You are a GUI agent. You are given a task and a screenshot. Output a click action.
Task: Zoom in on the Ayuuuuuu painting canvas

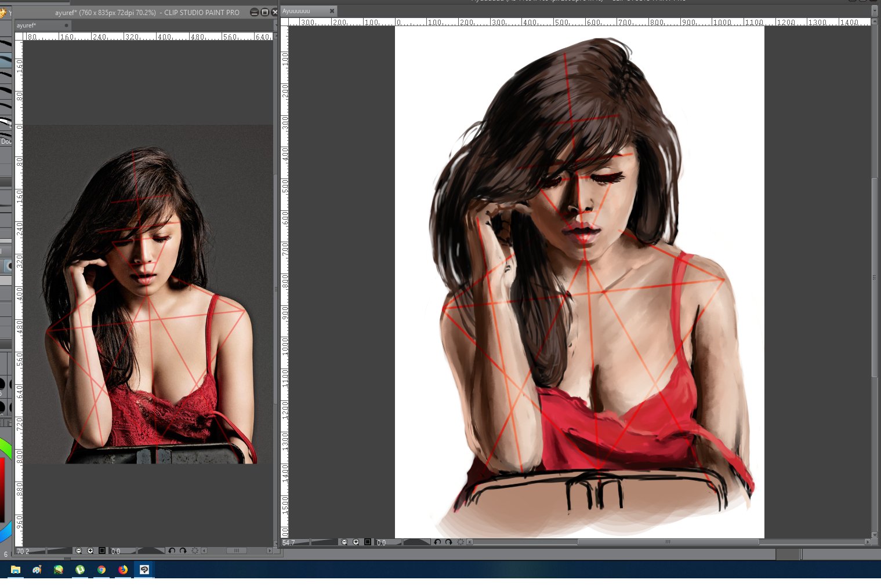point(356,542)
